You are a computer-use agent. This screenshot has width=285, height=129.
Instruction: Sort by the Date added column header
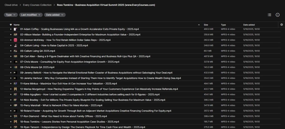click(249, 25)
